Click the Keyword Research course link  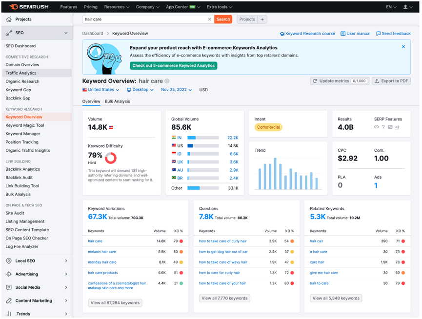pos(307,34)
